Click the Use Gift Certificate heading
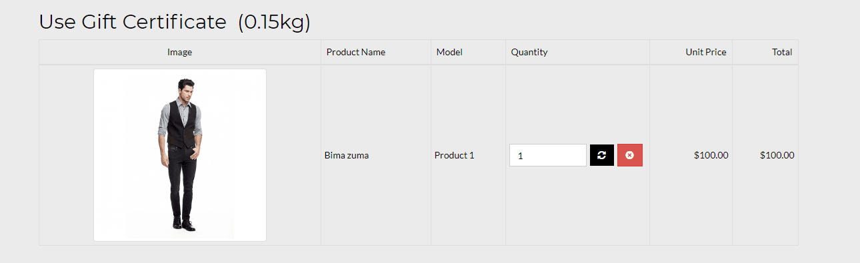 point(133,22)
